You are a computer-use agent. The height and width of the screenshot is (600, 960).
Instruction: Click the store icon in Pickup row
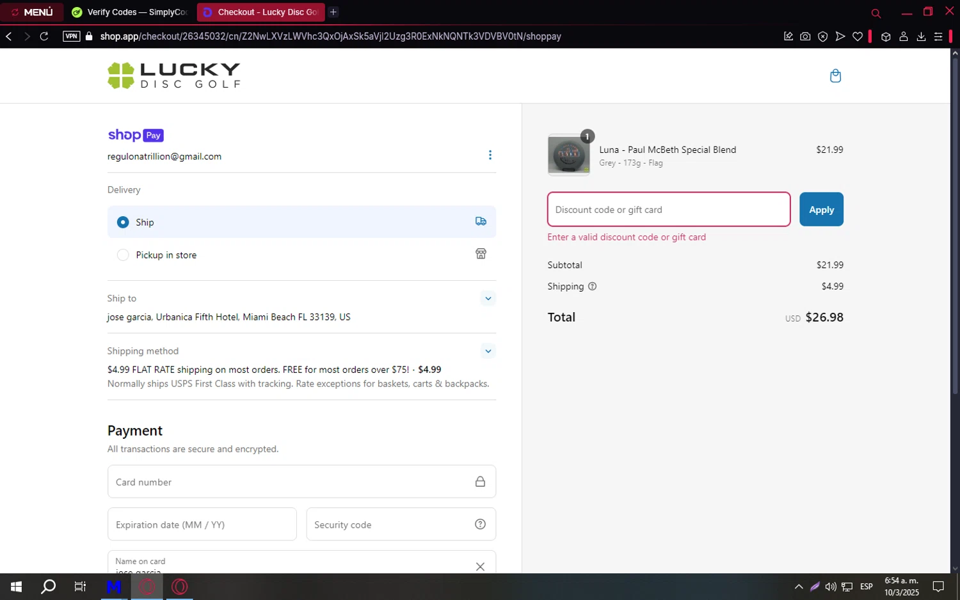481,254
